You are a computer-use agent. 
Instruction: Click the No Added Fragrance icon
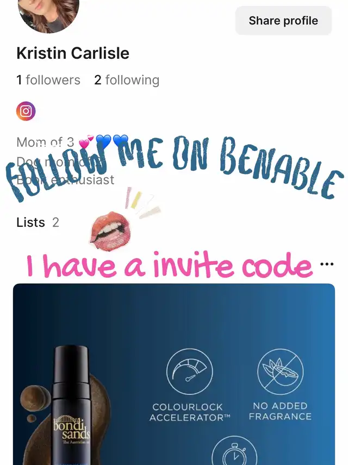point(281,371)
